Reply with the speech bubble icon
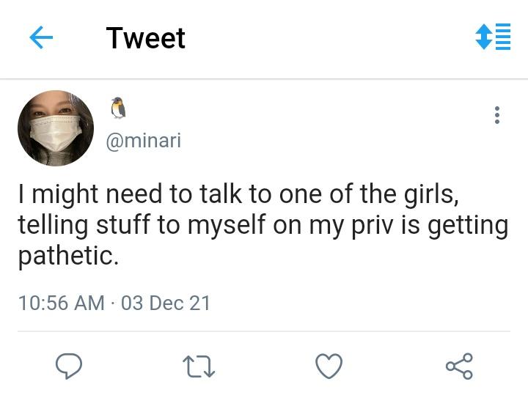The image size is (528, 398). click(68, 366)
